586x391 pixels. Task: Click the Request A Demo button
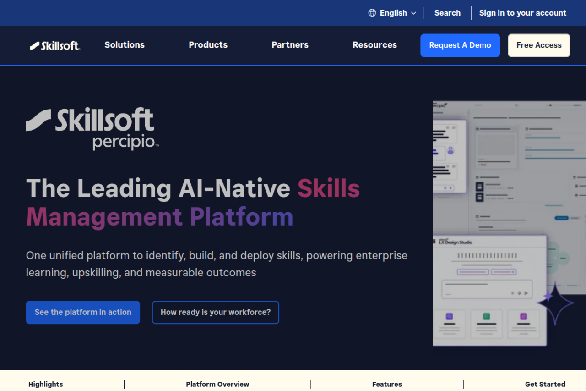coord(460,45)
